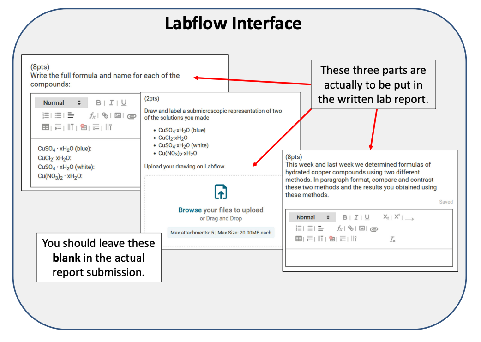Screen dimensions: 481x342
Task: Insert formula (fx) in the compare-methods editor
Action: [340, 228]
